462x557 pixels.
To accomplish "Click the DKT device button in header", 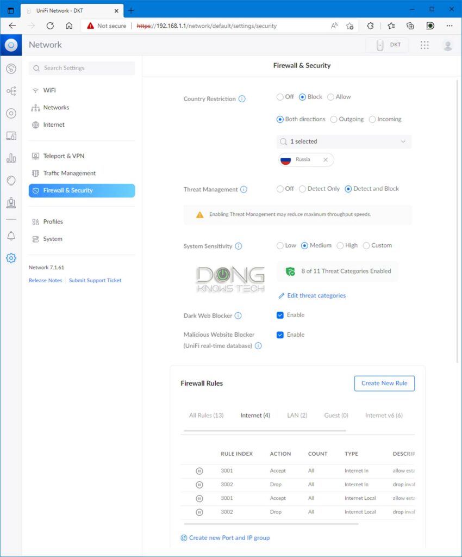I will tap(387, 45).
